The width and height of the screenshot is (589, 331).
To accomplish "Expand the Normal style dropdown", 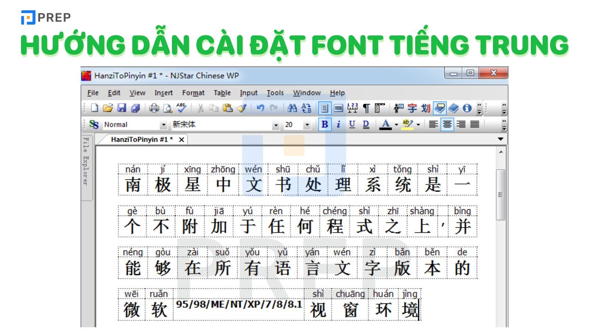I will point(163,125).
